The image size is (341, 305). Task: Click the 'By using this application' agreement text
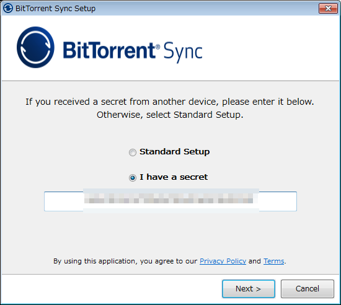pyautogui.click(x=125, y=261)
